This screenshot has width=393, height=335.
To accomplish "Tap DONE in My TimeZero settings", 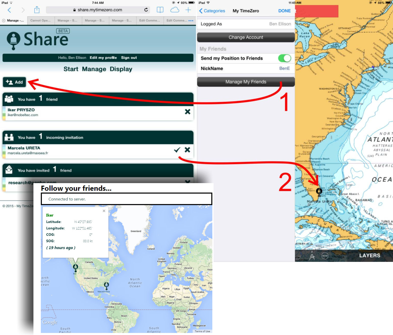I will [x=285, y=11].
